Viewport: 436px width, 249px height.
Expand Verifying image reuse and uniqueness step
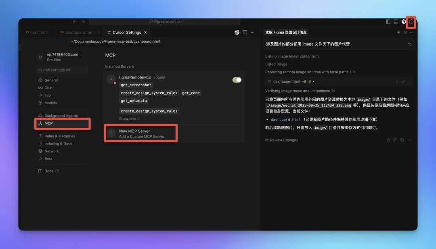[x=300, y=91]
